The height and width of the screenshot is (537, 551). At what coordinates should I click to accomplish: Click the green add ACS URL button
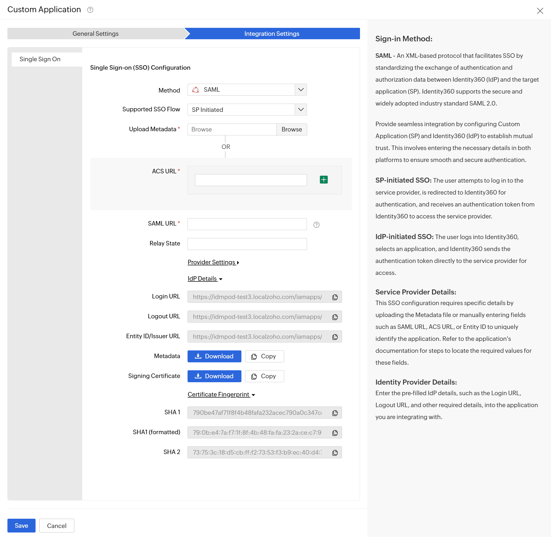click(323, 180)
